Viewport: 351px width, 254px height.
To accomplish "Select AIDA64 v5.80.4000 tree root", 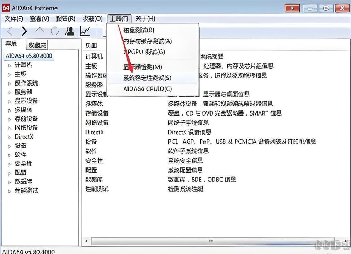I will click(x=29, y=56).
